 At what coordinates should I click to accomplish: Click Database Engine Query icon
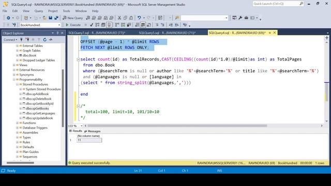[x=88, y=18]
